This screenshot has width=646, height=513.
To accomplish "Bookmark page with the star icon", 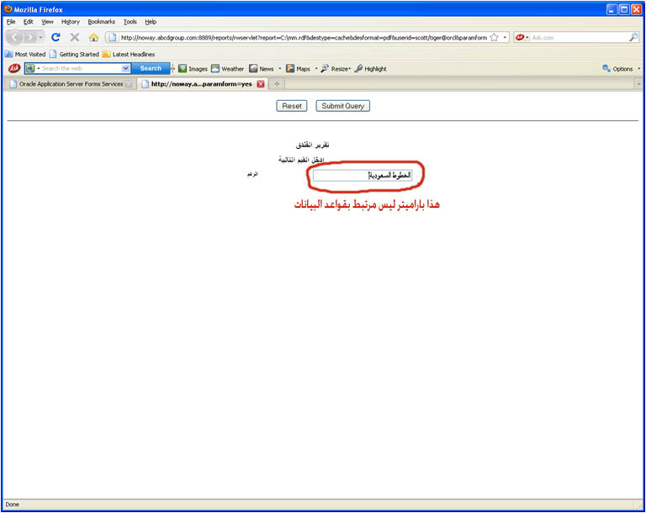I will coord(494,38).
